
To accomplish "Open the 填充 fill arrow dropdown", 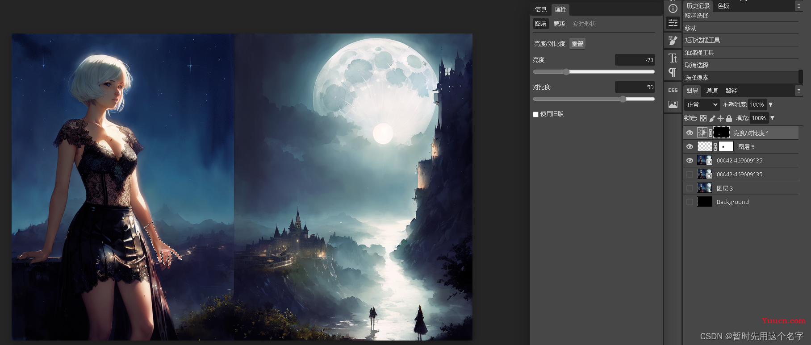I will pos(772,118).
